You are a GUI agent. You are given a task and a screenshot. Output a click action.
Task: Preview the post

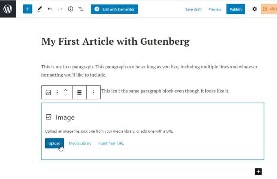(215, 9)
